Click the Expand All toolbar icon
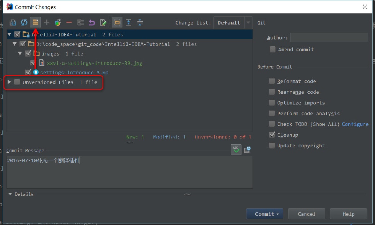This screenshot has height=225, width=375. coord(129,23)
